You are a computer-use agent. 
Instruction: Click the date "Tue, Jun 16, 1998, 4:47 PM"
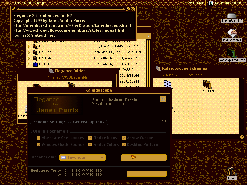[116, 58]
